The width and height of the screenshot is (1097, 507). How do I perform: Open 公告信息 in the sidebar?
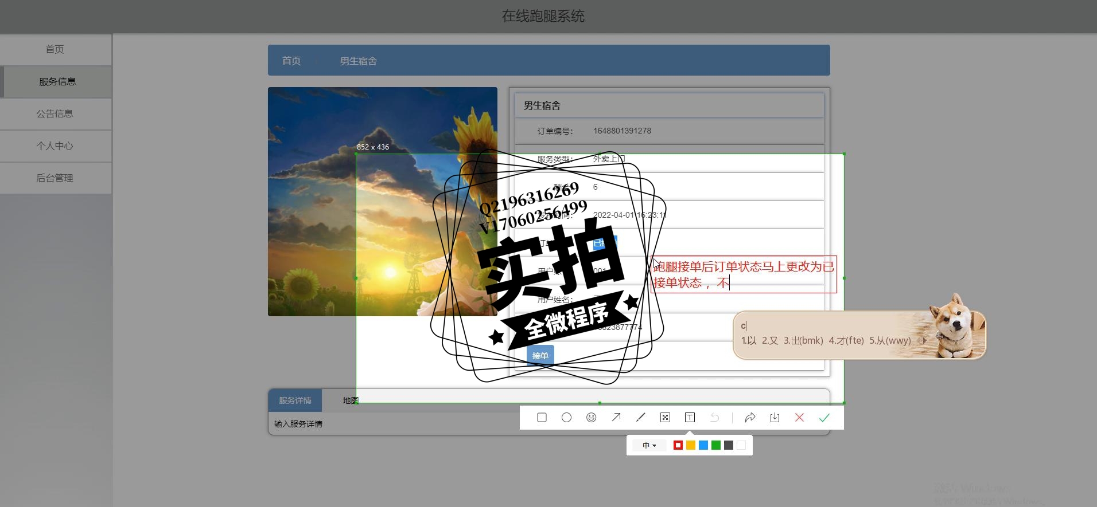pos(55,113)
